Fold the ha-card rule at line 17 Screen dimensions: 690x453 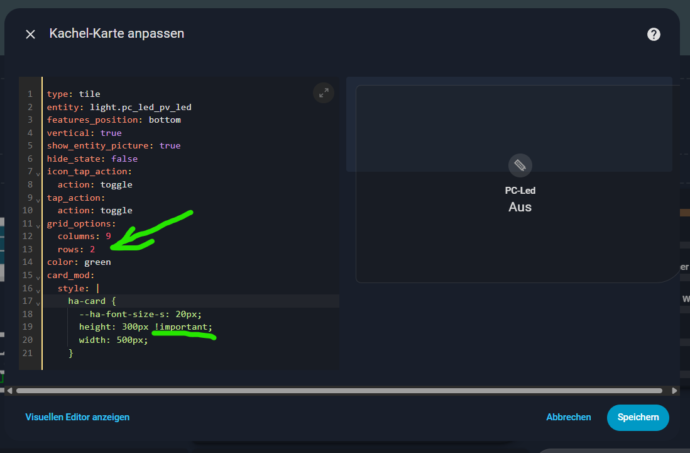click(38, 302)
